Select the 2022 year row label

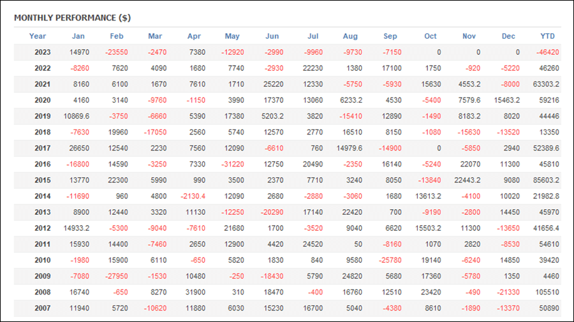pyautogui.click(x=43, y=68)
